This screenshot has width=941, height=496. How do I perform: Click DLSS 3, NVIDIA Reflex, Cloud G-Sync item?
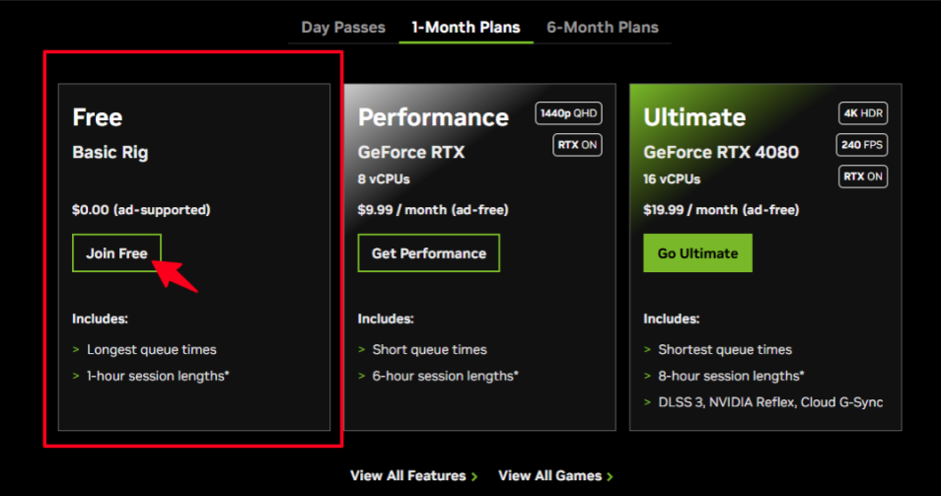click(770, 402)
